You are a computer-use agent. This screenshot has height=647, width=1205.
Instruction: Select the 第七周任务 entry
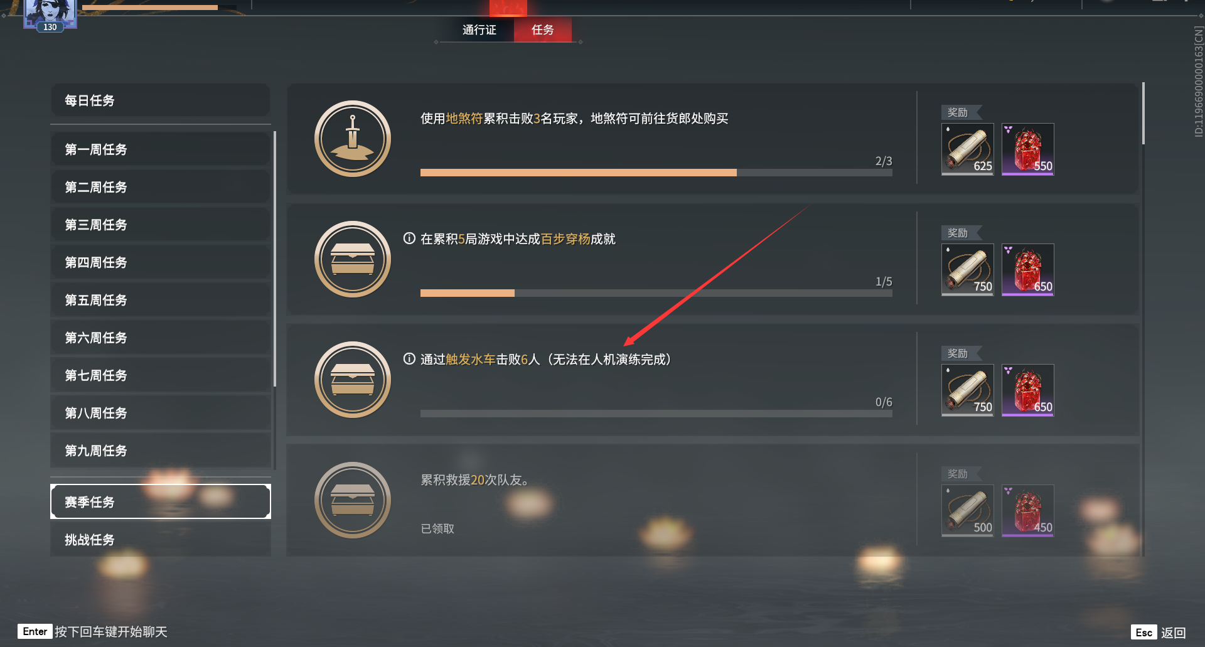[x=160, y=375]
